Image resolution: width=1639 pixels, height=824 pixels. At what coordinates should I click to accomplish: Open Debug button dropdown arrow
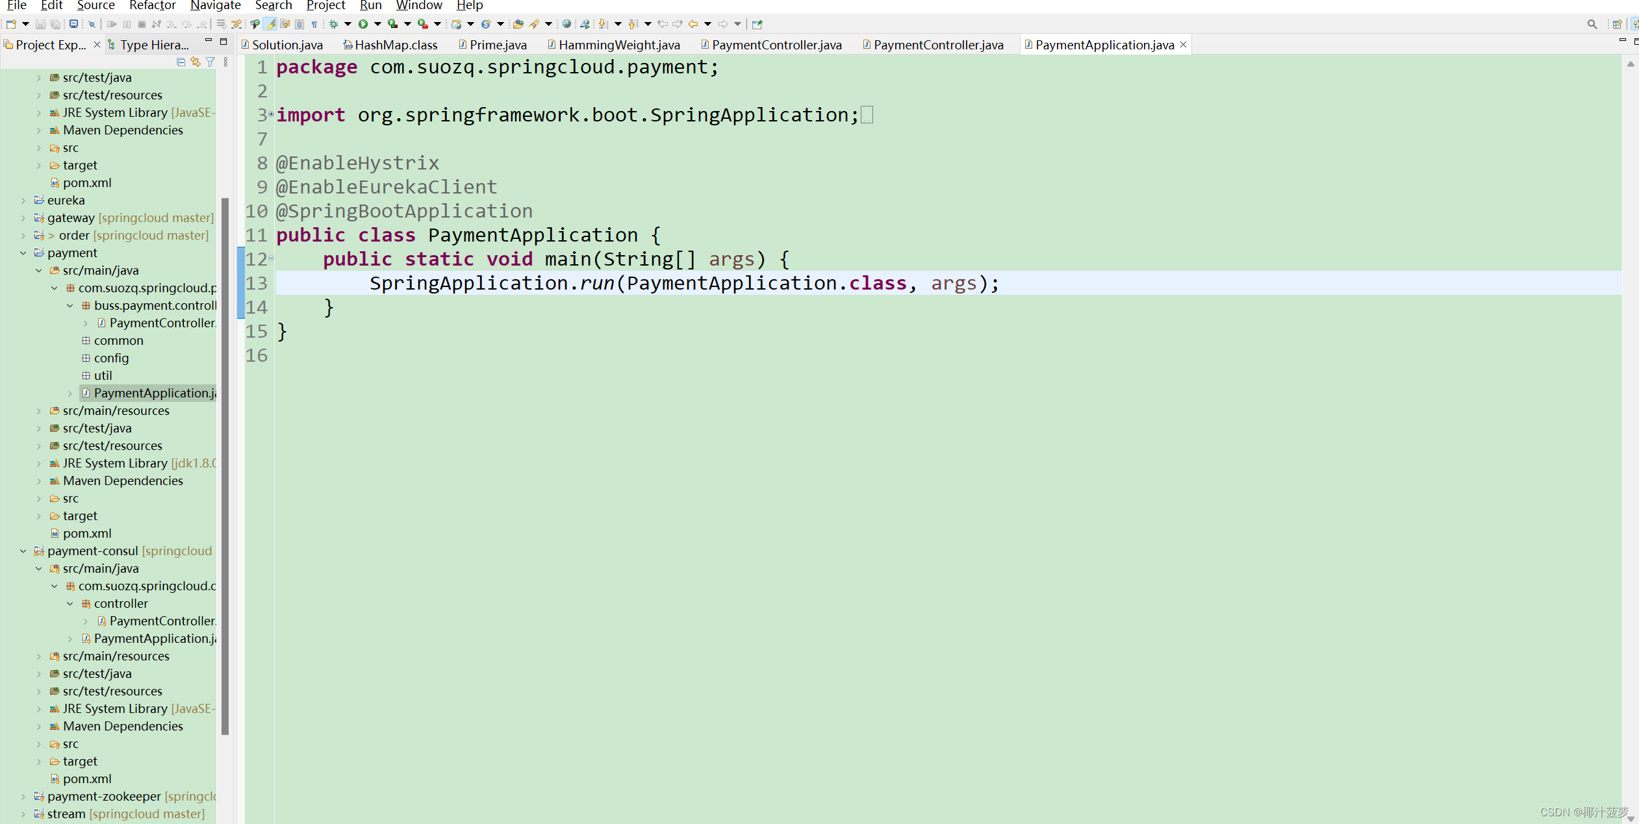point(348,24)
